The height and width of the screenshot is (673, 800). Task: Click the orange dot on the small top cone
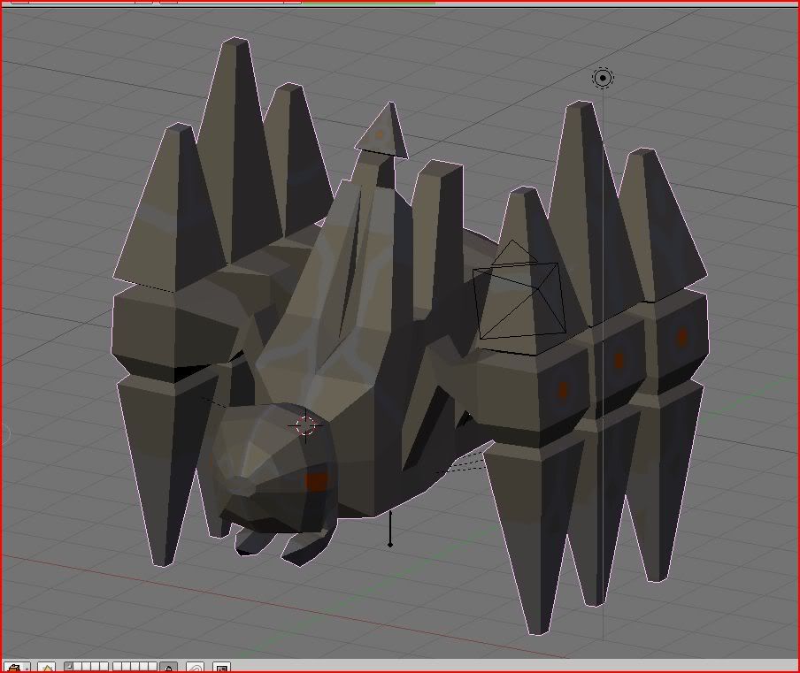pyautogui.click(x=379, y=134)
